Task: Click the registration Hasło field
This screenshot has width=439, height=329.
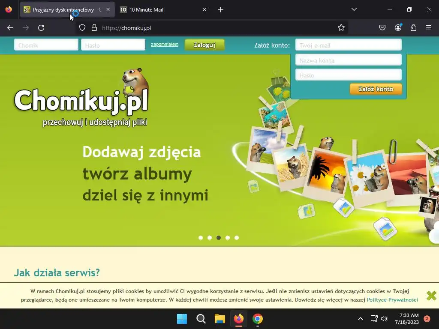Action: coord(348,75)
